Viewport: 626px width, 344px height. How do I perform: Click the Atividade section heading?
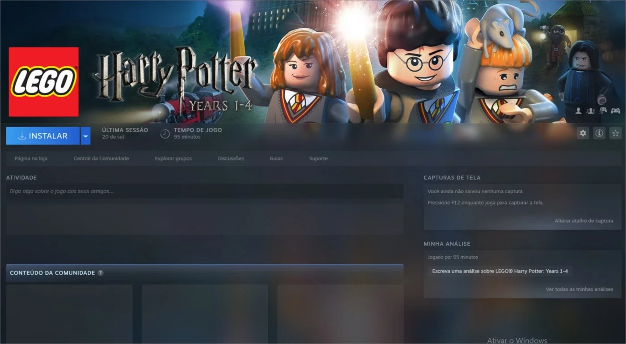[x=21, y=178]
